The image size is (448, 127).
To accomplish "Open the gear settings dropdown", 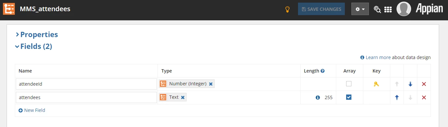I will point(360,9).
